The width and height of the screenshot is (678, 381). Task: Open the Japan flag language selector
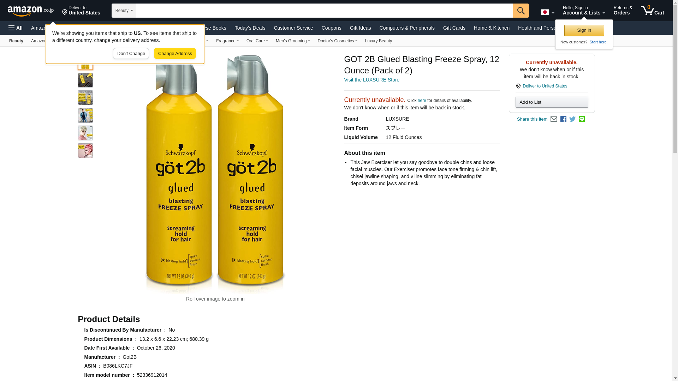pos(547,12)
